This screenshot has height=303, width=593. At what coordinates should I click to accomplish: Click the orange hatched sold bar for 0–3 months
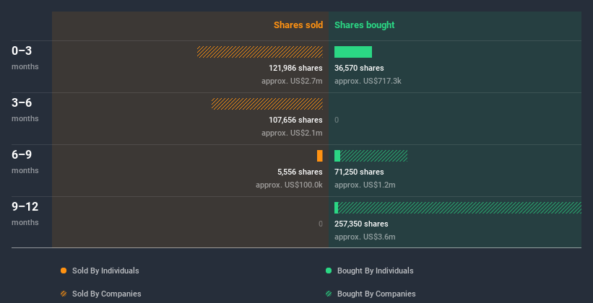tap(260, 52)
